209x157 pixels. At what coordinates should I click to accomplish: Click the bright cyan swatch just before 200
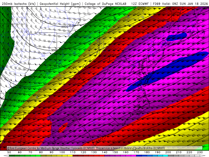pyautogui.click(x=165, y=156)
